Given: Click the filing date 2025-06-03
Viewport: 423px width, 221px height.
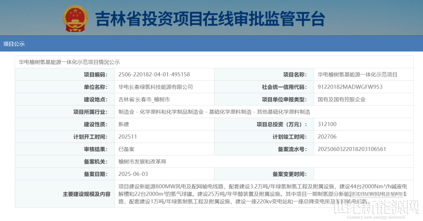Looking at the screenshot, I should tap(133, 174).
